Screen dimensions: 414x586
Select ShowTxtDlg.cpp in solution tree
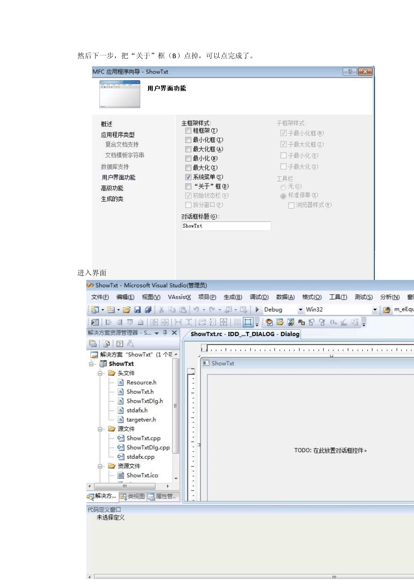point(148,447)
